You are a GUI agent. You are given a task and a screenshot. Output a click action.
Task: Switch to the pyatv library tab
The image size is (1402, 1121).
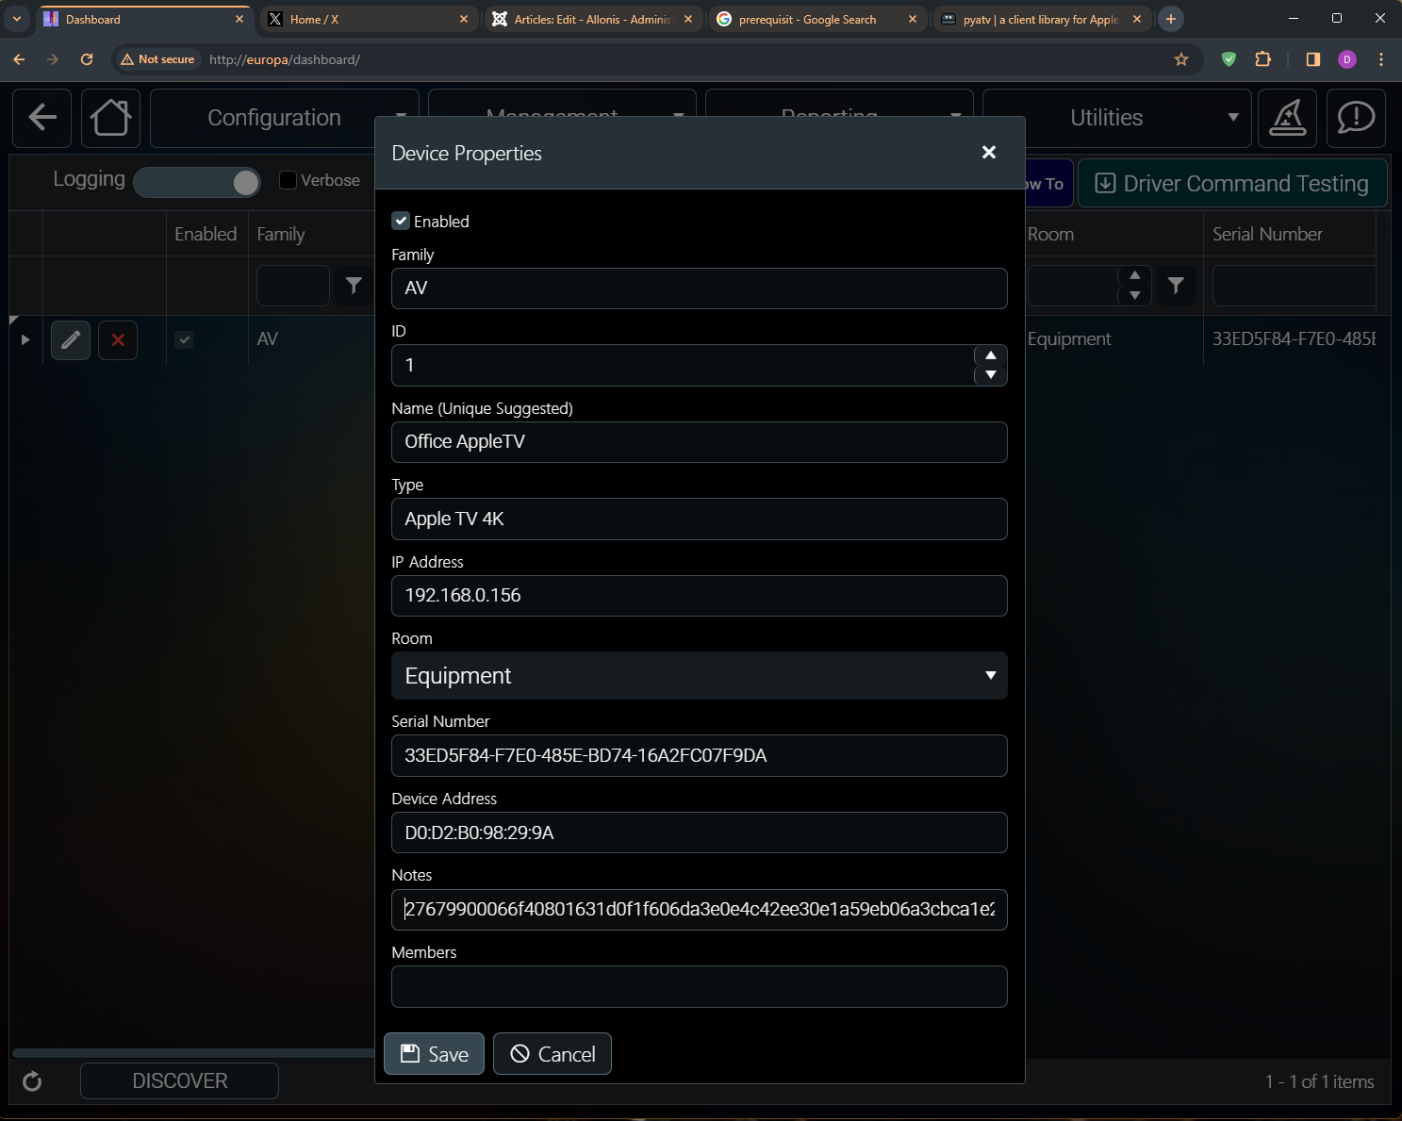tap(1040, 19)
